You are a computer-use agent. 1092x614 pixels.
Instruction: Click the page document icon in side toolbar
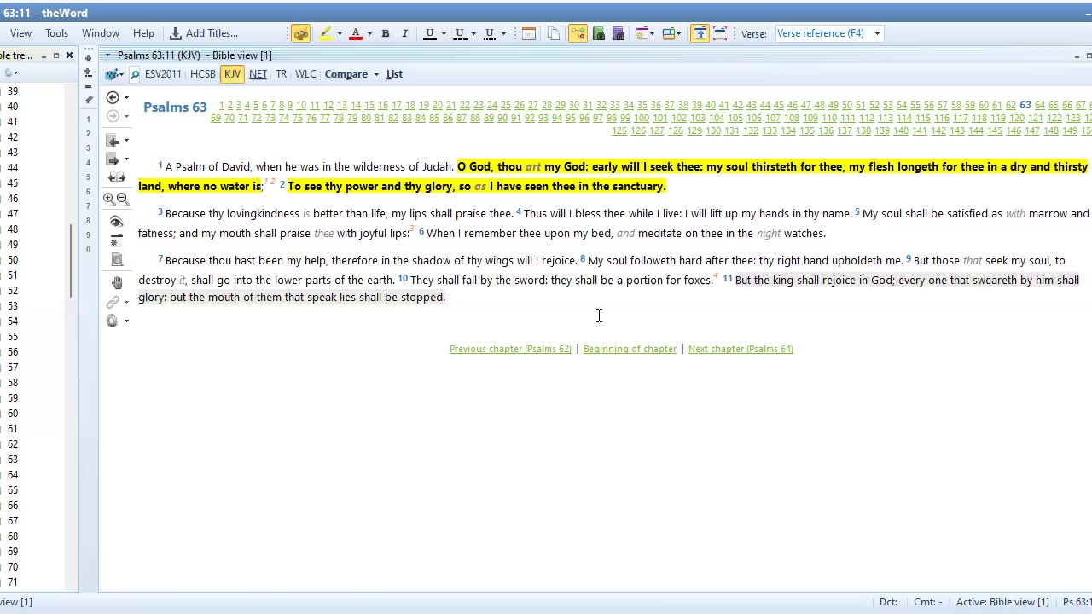(117, 260)
